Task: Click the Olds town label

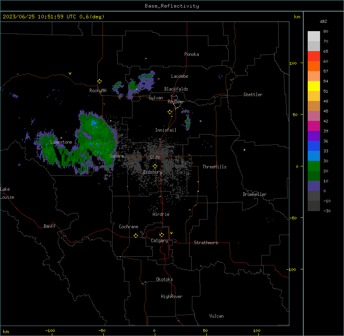Action: [155, 157]
